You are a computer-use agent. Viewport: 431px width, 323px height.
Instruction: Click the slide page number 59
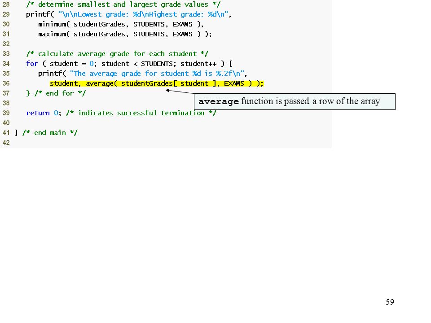tap(390, 302)
